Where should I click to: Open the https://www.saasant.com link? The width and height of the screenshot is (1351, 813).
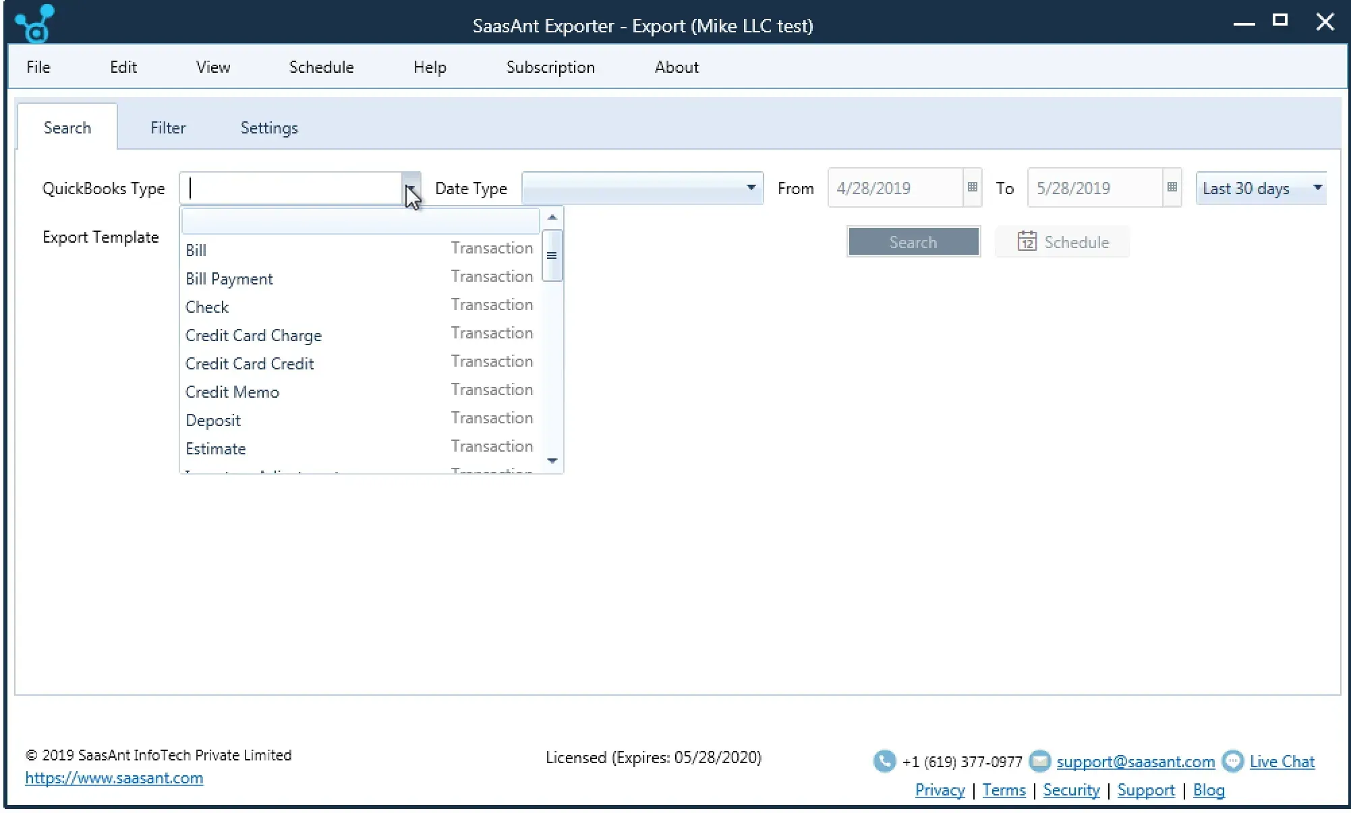(x=114, y=778)
